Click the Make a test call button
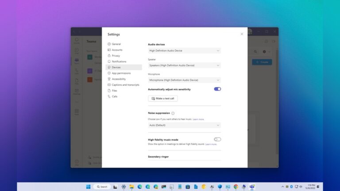The width and height of the screenshot is (340, 191). pyautogui.click(x=163, y=99)
